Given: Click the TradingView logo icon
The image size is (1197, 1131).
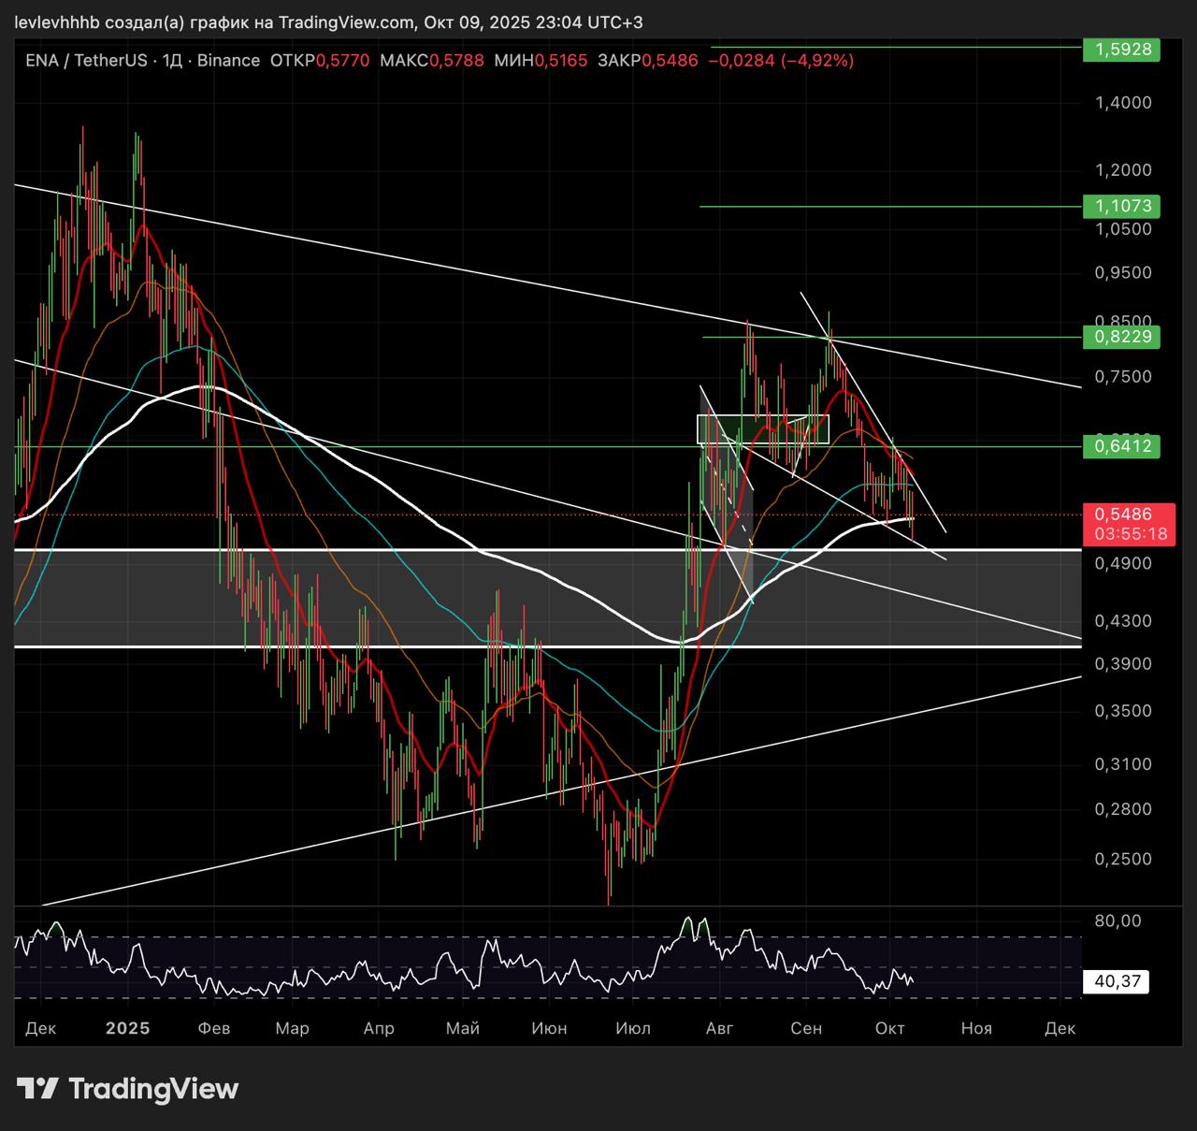Looking at the screenshot, I should (37, 1089).
